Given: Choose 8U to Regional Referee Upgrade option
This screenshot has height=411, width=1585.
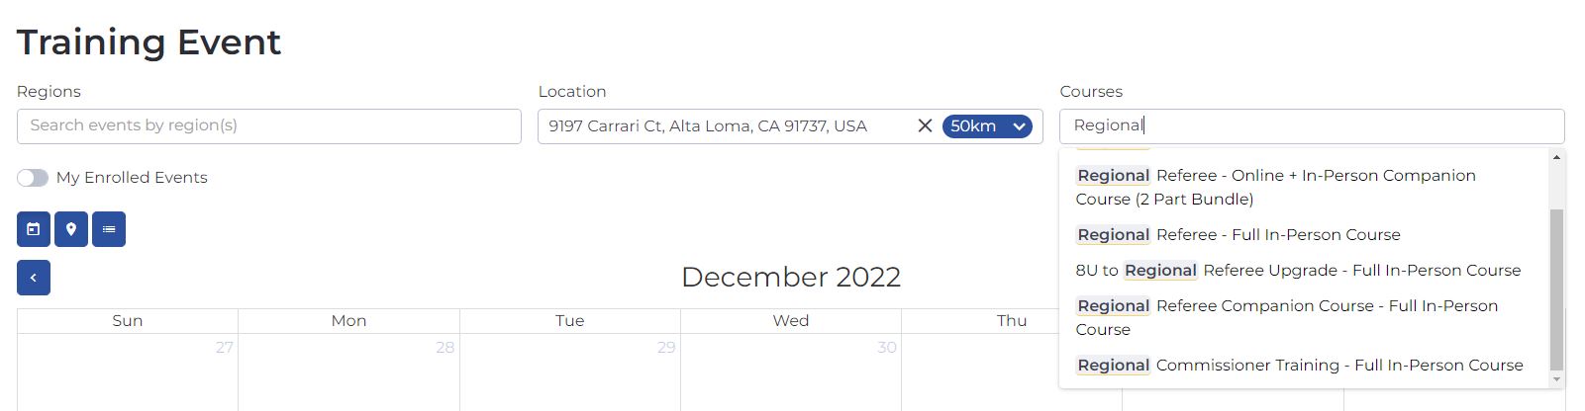Looking at the screenshot, I should [1297, 270].
